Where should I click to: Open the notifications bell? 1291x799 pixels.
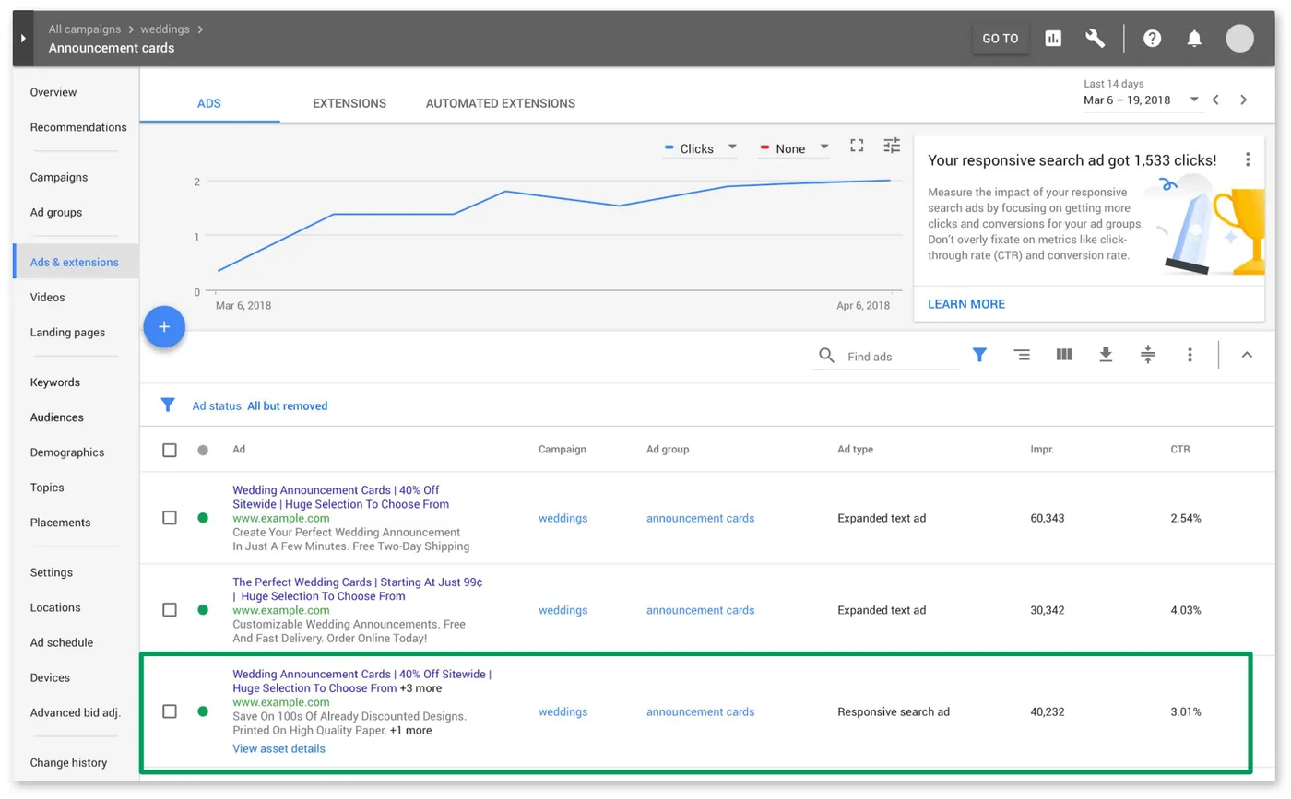1194,39
